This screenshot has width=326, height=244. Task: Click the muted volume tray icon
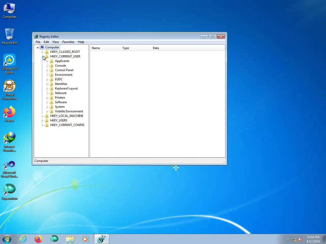tap(300, 239)
